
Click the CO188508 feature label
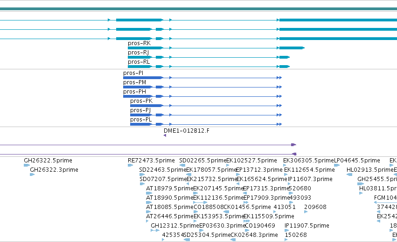(x=209, y=208)
